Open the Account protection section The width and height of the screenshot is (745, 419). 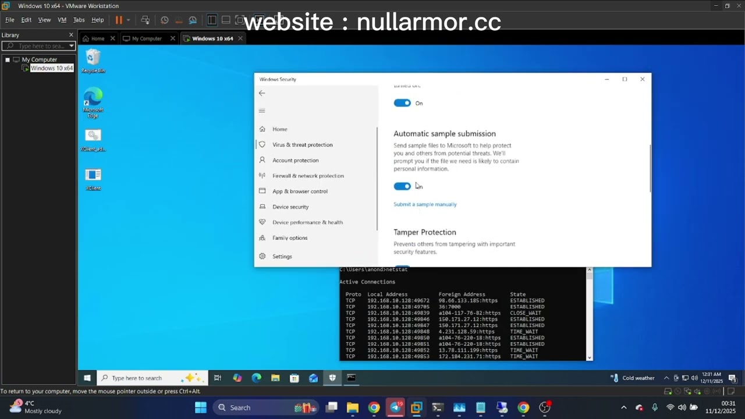tap(296, 160)
